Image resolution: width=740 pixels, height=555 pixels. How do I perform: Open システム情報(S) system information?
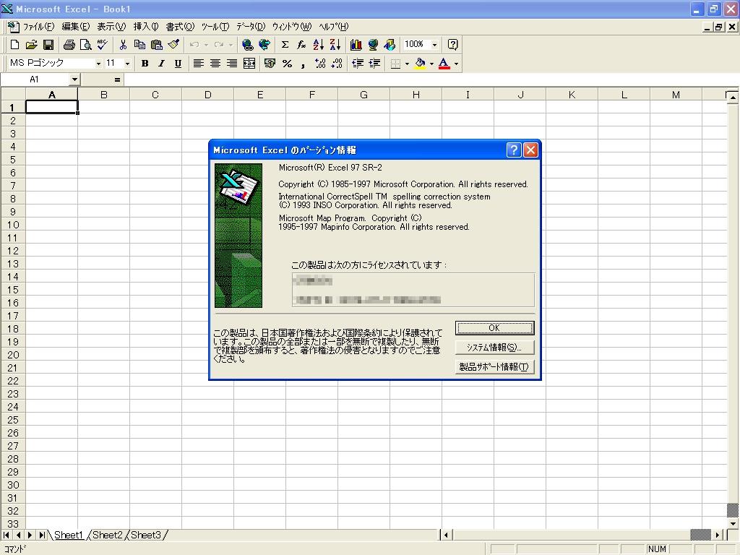[494, 348]
